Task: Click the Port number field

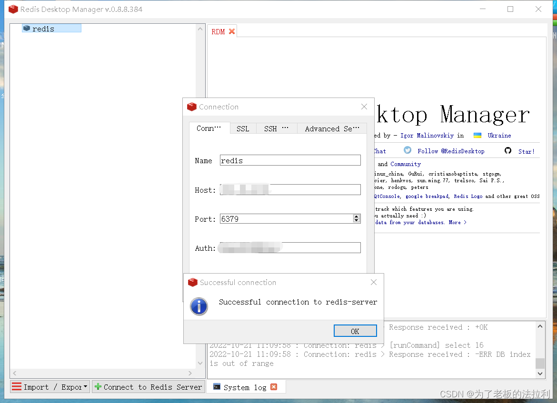Action: [286, 219]
